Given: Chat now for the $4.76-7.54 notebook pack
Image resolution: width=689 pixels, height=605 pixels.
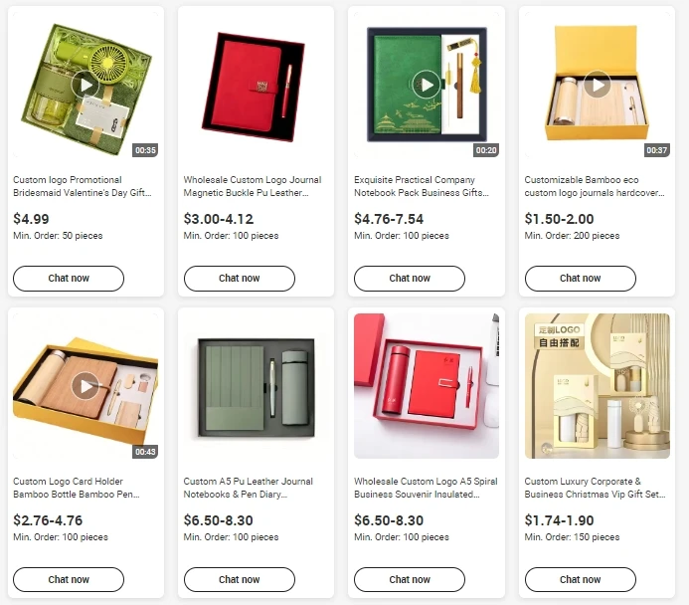Looking at the screenshot, I should coord(410,279).
